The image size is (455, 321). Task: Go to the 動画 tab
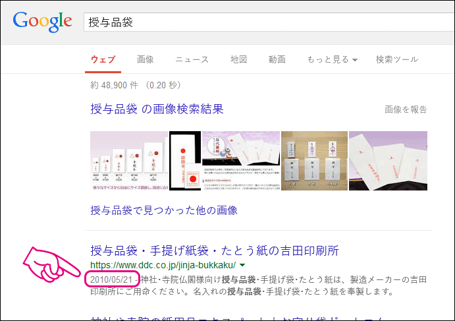(277, 59)
